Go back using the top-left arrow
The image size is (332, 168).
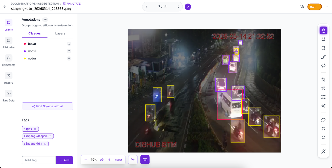point(5,7)
